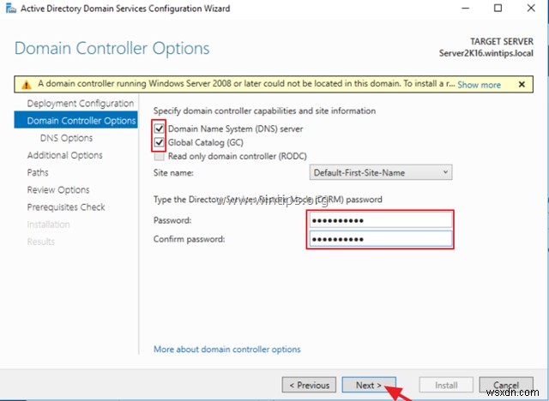
Task: Click the DSRM password instruction text
Action: click(268, 200)
